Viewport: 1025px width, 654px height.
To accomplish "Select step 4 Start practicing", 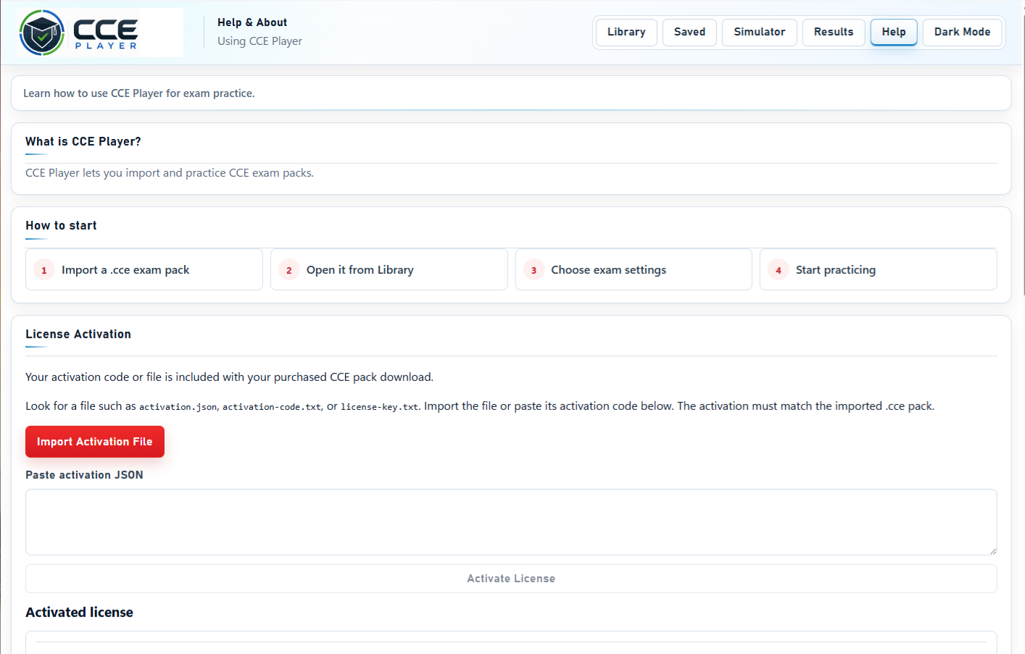I will coord(878,269).
